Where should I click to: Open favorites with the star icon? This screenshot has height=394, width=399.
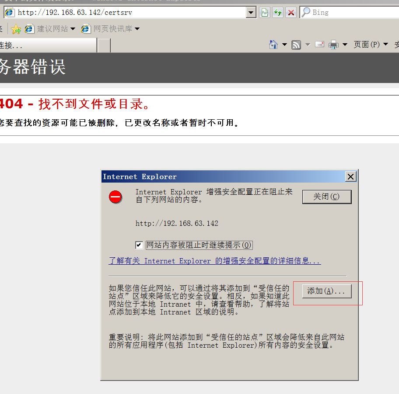pos(16,29)
